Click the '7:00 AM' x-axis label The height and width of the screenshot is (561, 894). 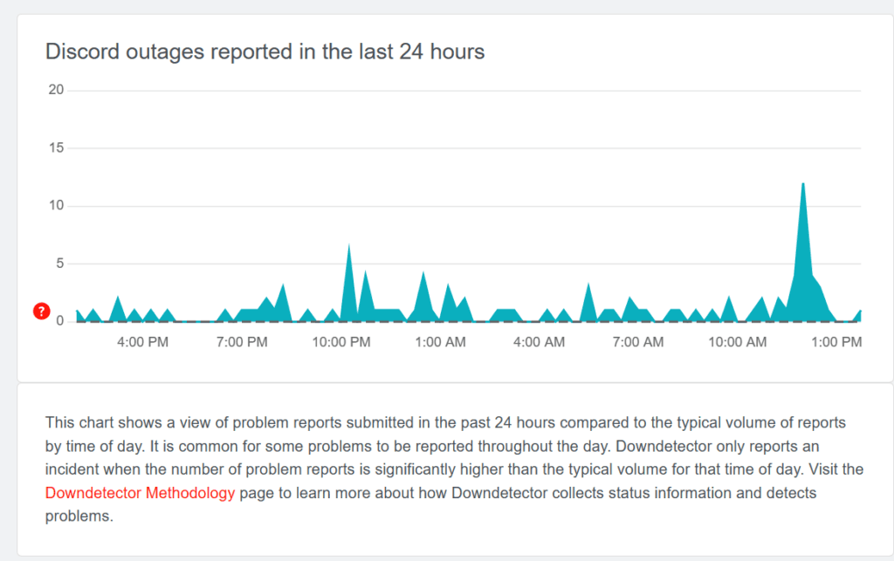638,342
